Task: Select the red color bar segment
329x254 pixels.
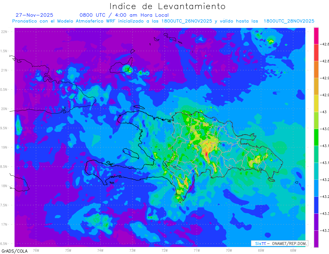Action: point(316,52)
